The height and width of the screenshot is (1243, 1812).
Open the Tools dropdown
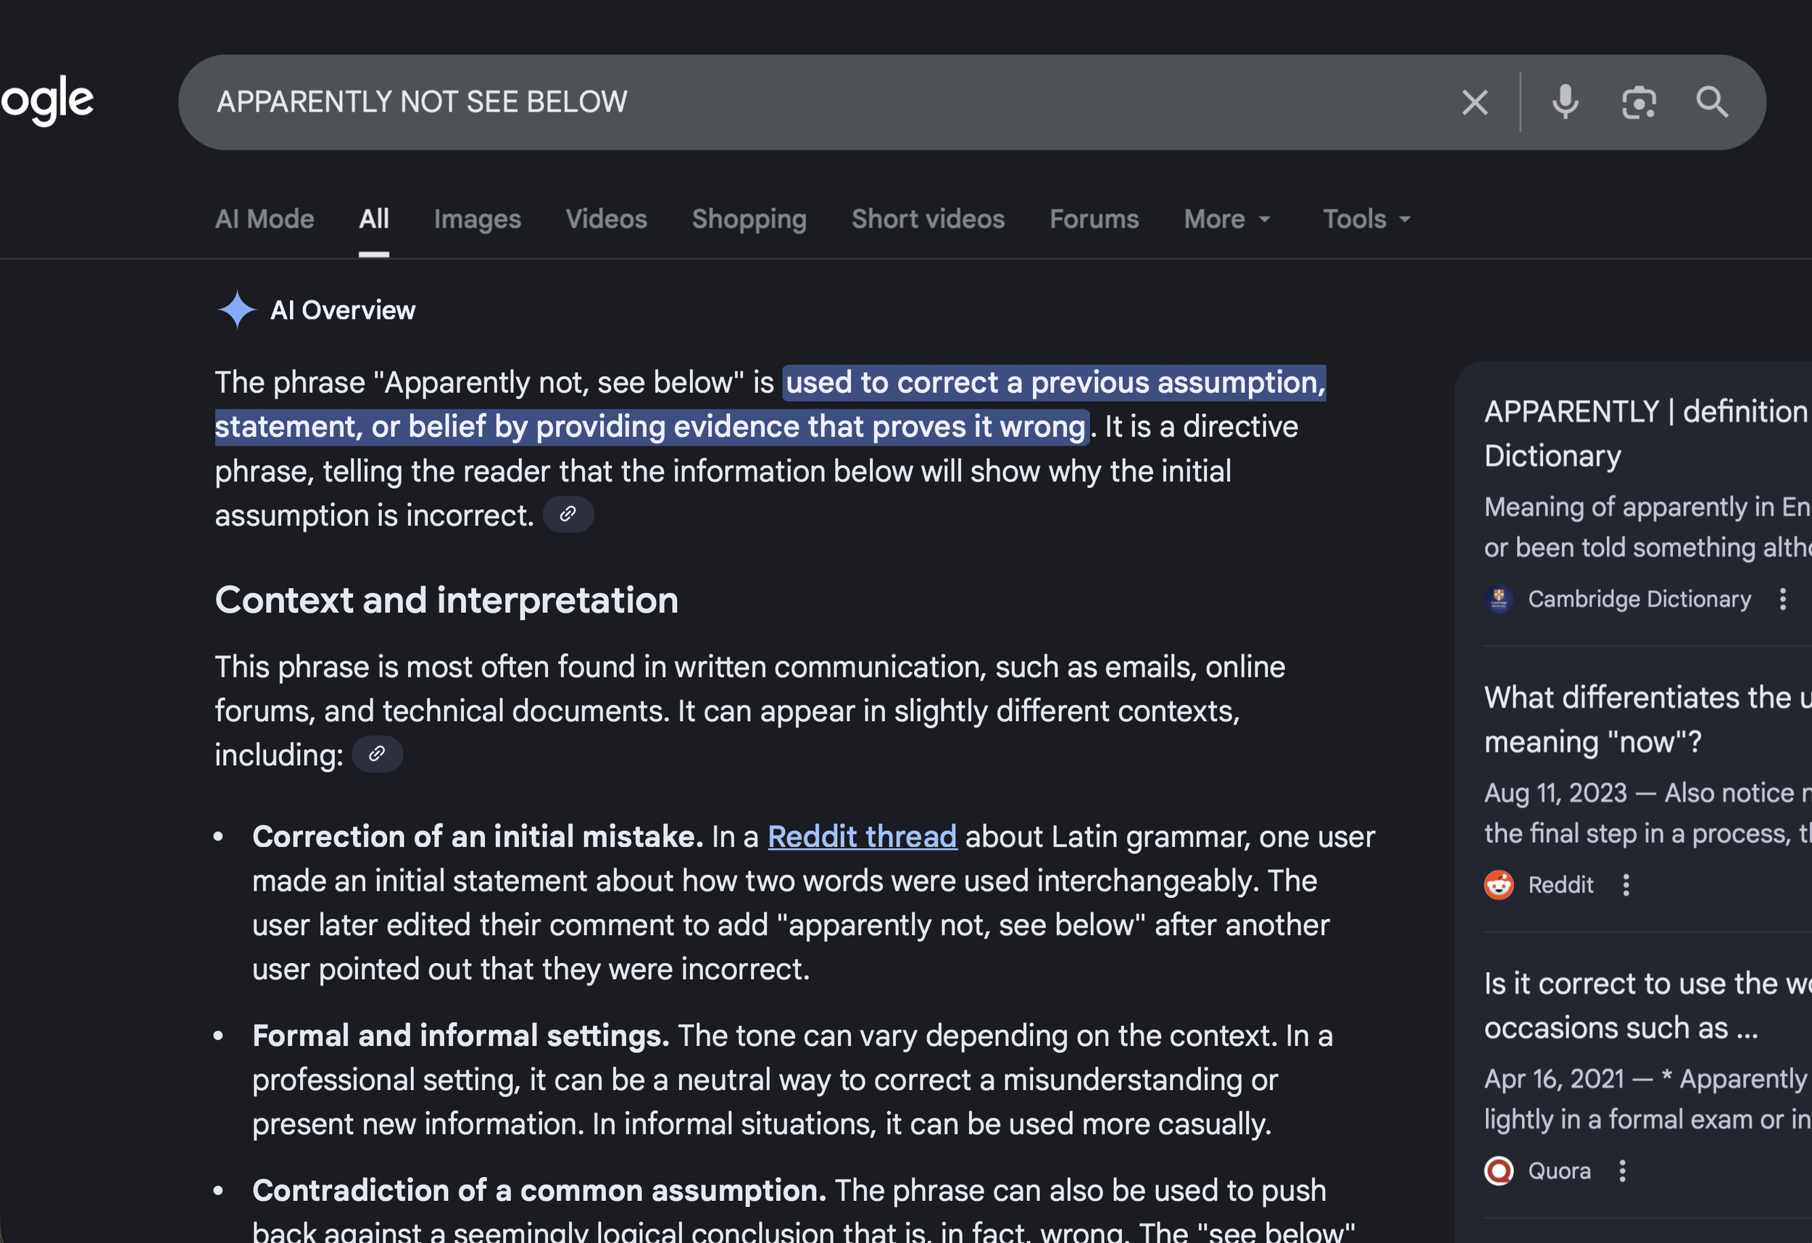(x=1366, y=219)
